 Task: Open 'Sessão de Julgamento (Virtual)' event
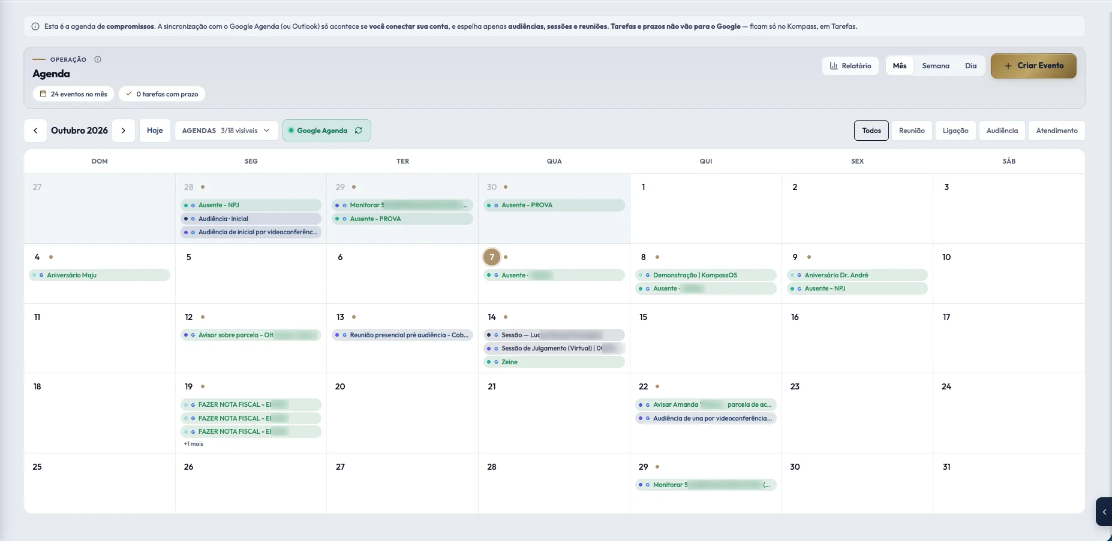[x=554, y=348]
